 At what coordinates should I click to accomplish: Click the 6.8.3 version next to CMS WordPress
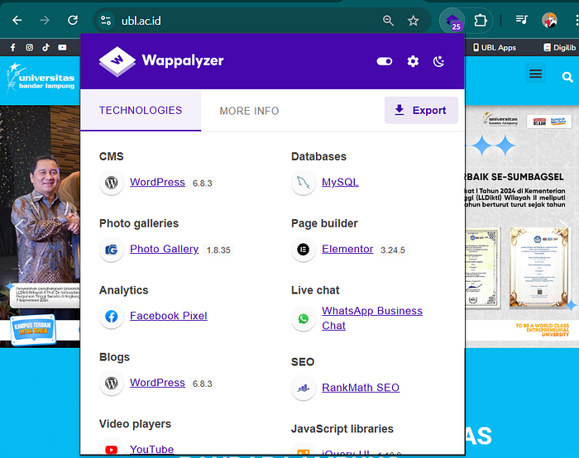[x=203, y=184]
